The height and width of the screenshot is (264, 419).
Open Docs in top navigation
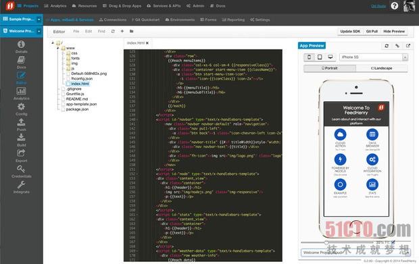218,5
